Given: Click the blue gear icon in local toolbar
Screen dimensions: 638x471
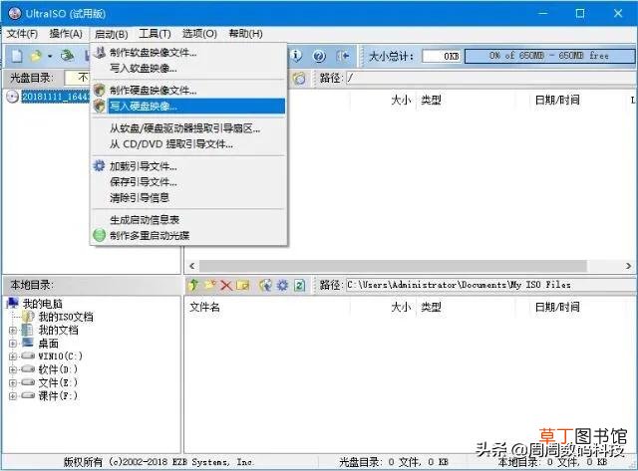Looking at the screenshot, I should click(x=282, y=285).
